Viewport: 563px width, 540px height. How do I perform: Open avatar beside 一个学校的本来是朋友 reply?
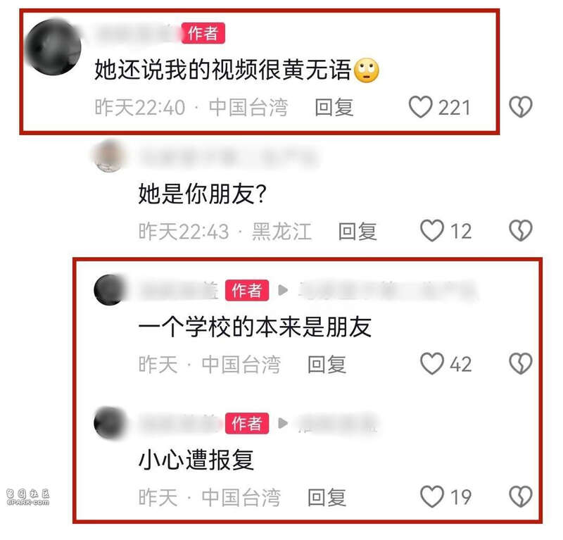[x=109, y=289]
